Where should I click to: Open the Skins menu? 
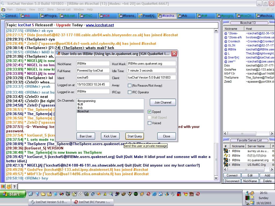tap(50, 9)
